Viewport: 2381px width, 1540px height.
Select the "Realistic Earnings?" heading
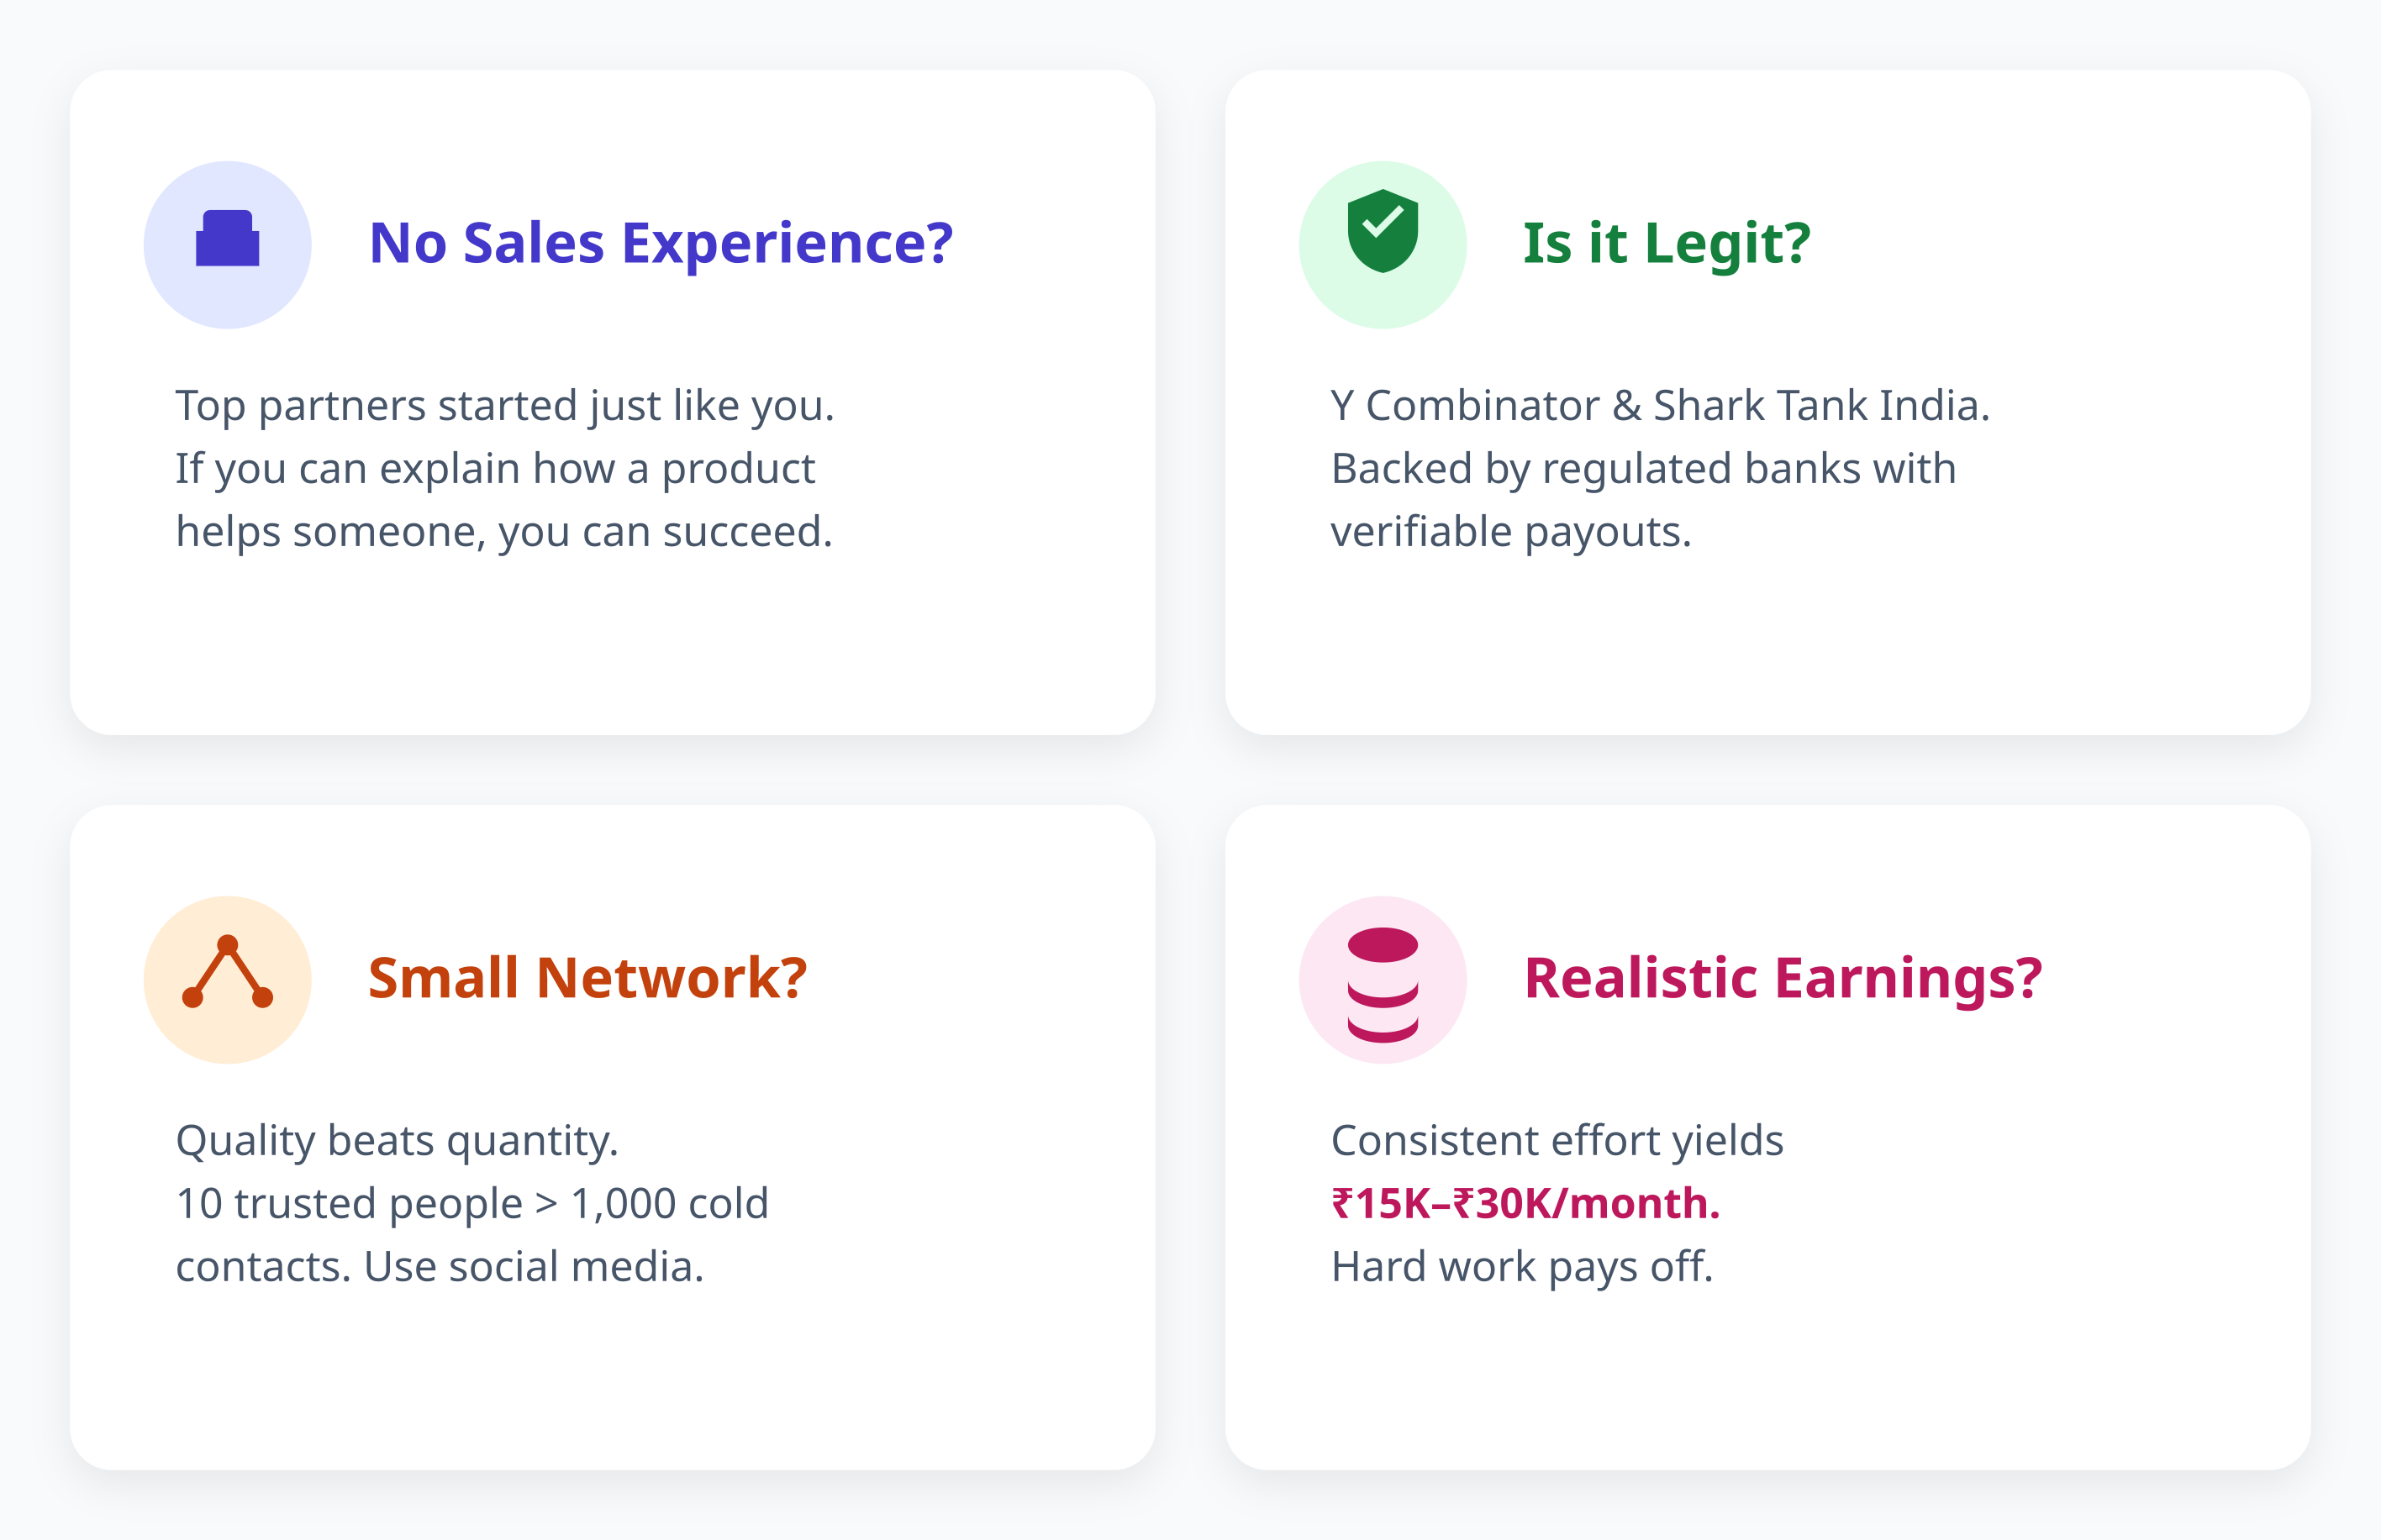point(1782,978)
